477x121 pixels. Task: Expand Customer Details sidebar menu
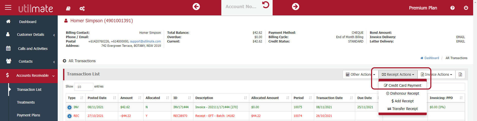point(29,35)
